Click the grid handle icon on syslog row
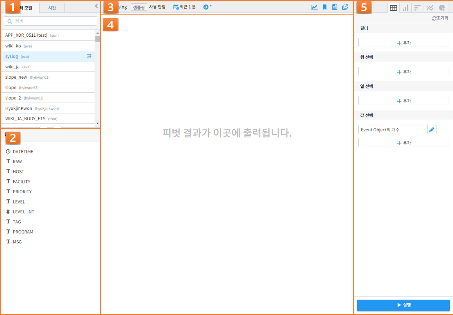This screenshot has height=315, width=453. point(89,56)
